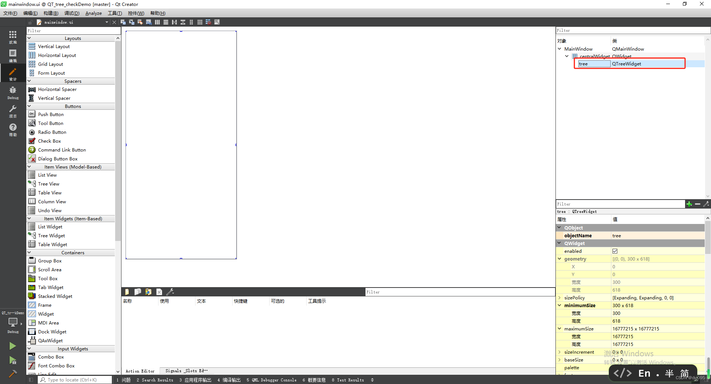The width and height of the screenshot is (711, 384).
Task: Collapse the minimumSize property group
Action: pos(560,305)
